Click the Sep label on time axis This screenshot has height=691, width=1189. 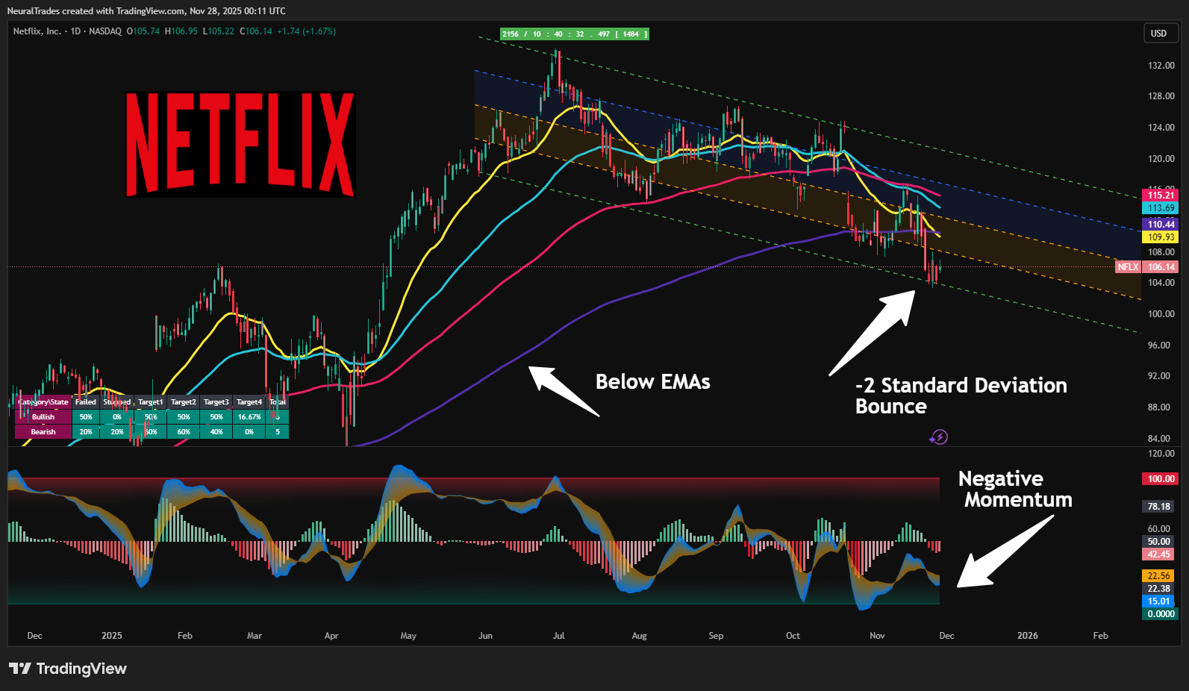[716, 636]
